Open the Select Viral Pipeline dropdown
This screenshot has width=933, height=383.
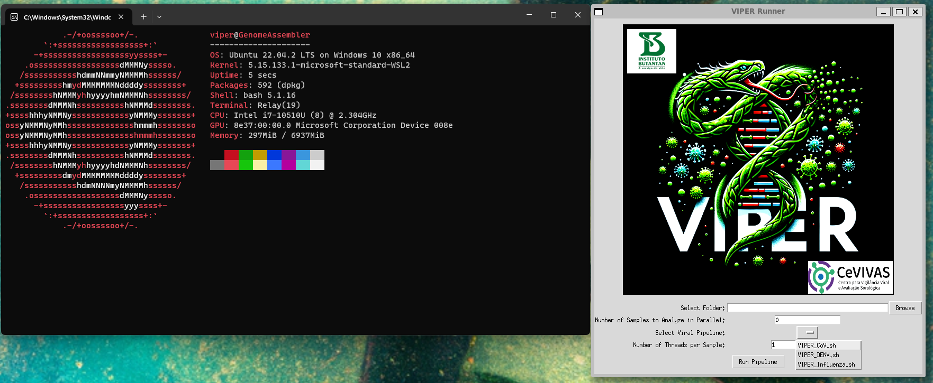click(808, 333)
